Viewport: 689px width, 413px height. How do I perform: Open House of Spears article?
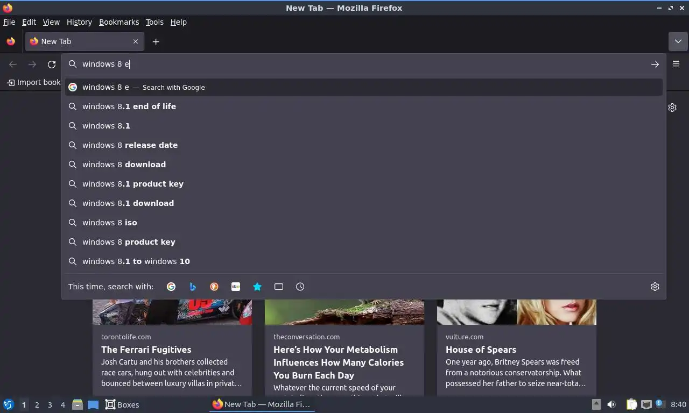pos(481,350)
